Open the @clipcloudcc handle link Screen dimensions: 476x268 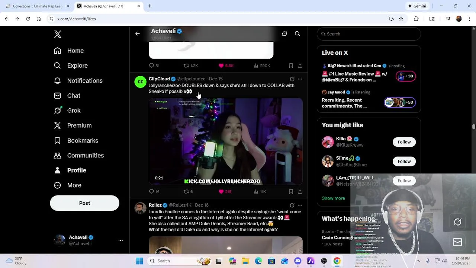tap(191, 79)
